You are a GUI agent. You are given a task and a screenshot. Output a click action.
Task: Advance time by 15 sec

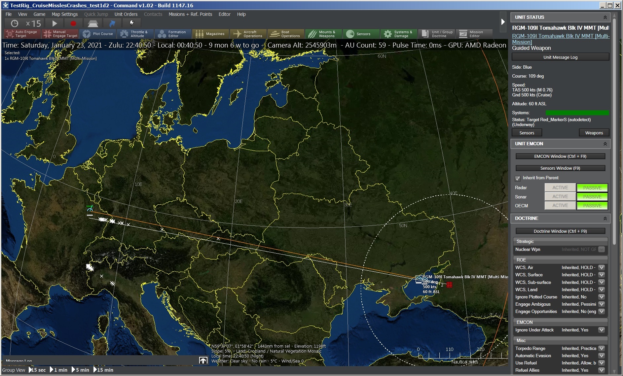click(37, 370)
